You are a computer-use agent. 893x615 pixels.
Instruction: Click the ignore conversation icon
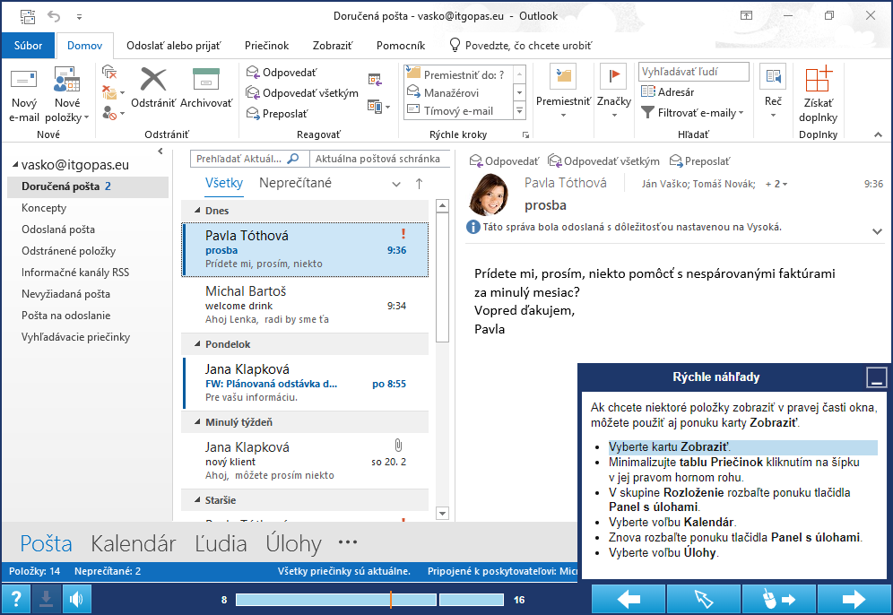(109, 72)
